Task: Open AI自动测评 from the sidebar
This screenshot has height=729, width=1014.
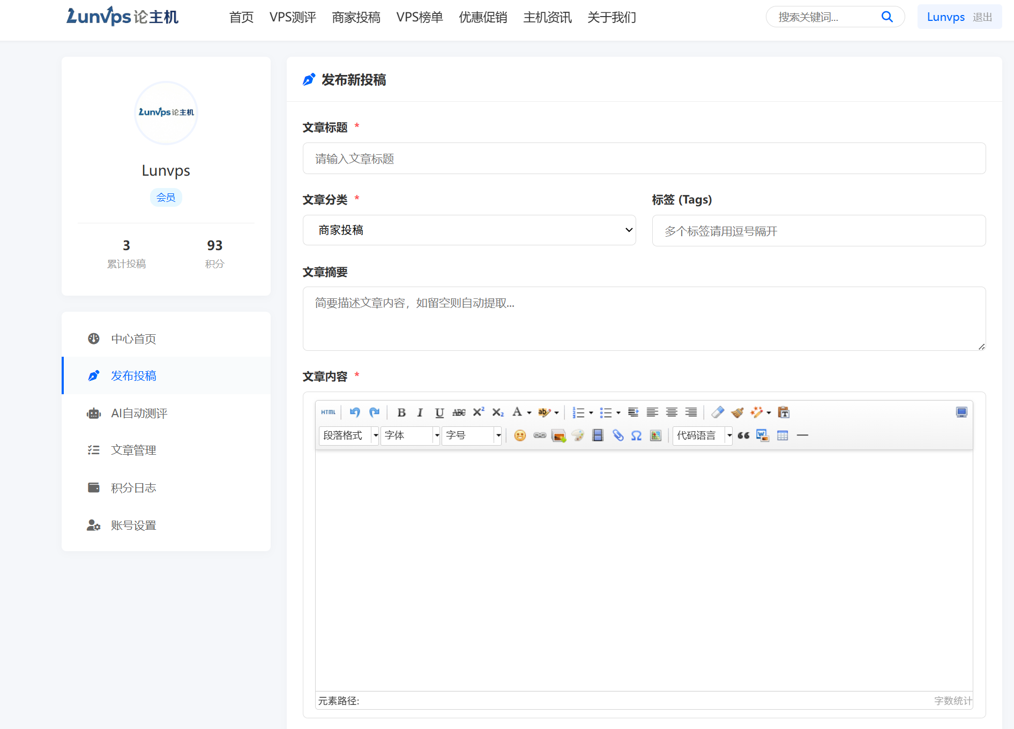Action: point(139,414)
